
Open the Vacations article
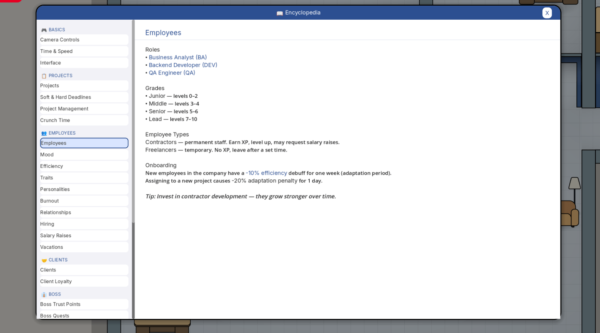click(84, 247)
